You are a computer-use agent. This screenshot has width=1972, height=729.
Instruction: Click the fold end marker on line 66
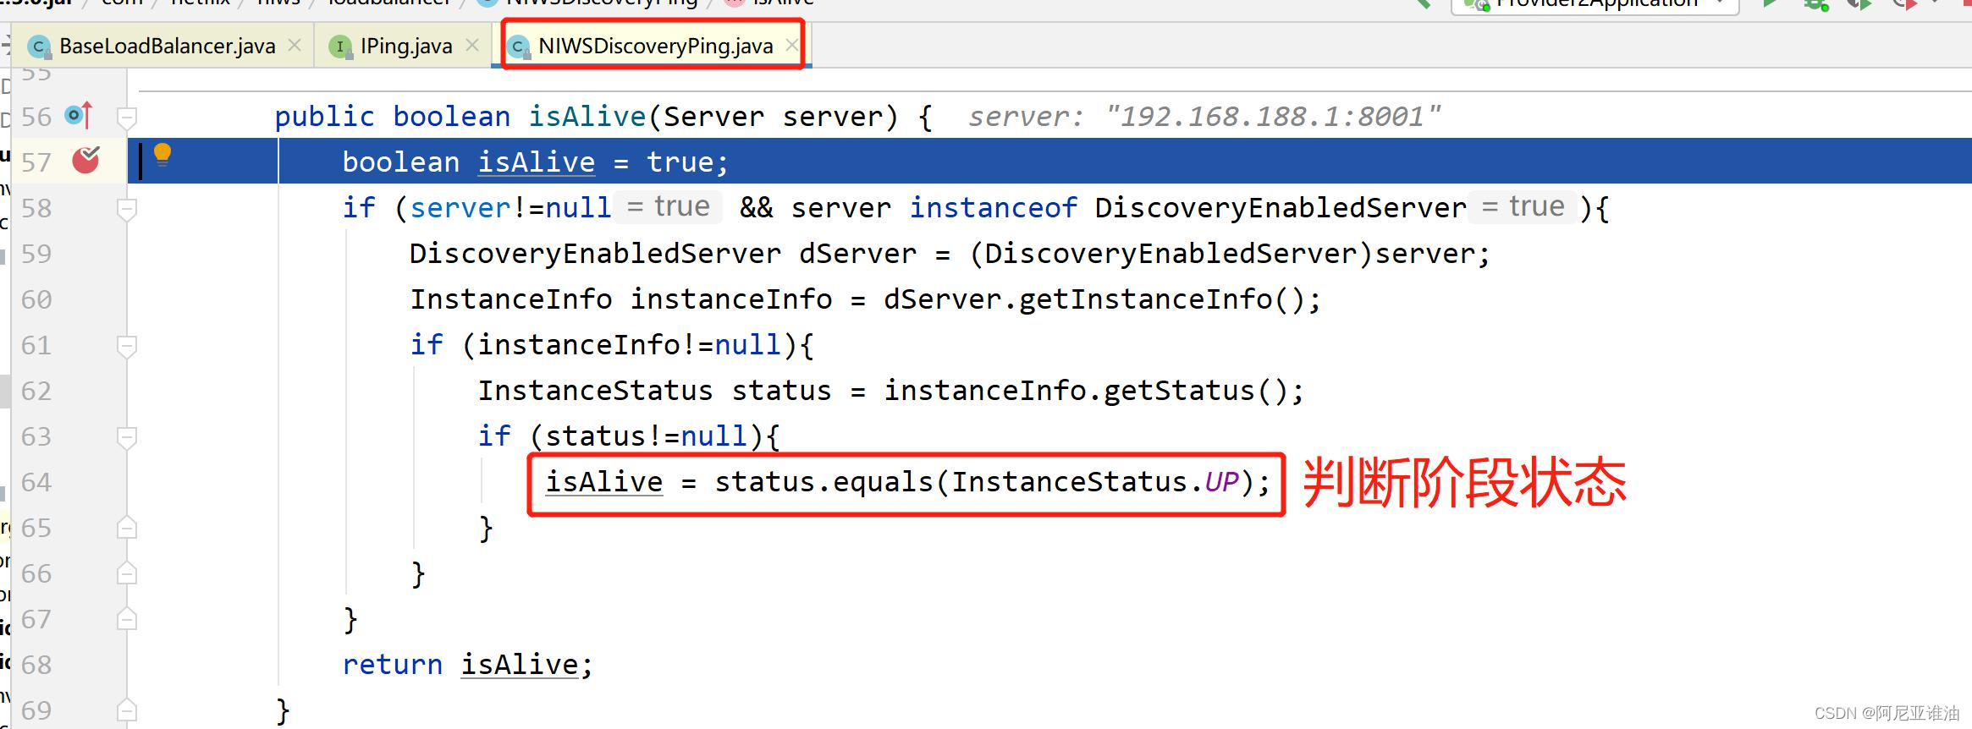coord(127,573)
